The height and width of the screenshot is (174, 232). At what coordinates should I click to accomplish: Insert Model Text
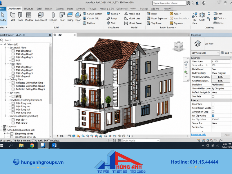coord(132,14)
